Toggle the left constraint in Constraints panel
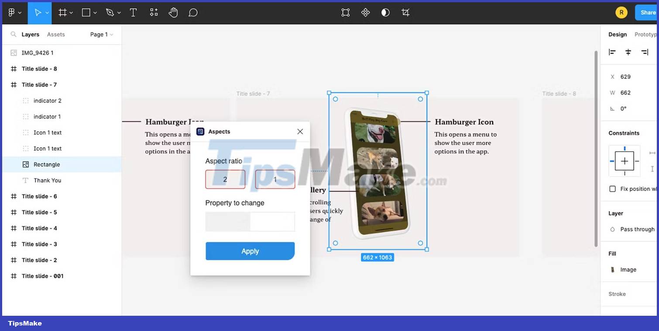 tap(613, 161)
